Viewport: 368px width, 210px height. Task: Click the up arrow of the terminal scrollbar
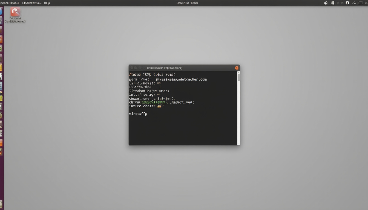pyautogui.click(x=238, y=73)
